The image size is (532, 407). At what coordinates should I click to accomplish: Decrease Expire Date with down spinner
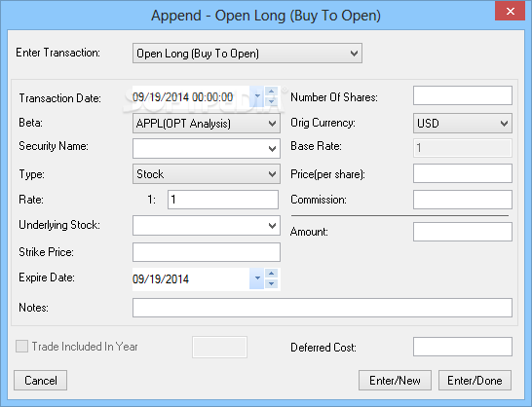(271, 284)
